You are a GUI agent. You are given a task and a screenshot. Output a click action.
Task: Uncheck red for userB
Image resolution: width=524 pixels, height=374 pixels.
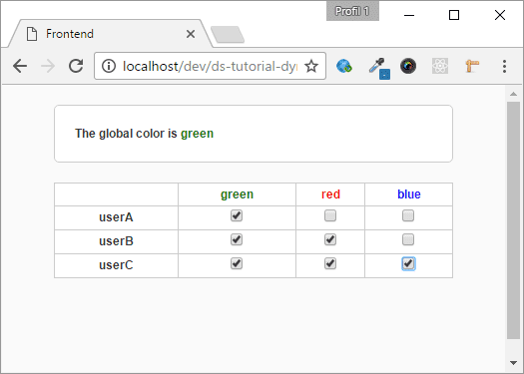tap(330, 239)
